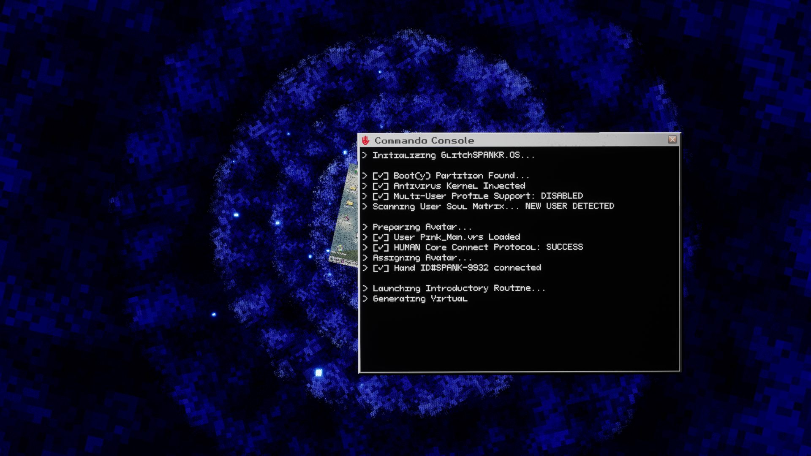
Task: Click the prompt arrow before Preparing Avatar
Action: pos(365,227)
